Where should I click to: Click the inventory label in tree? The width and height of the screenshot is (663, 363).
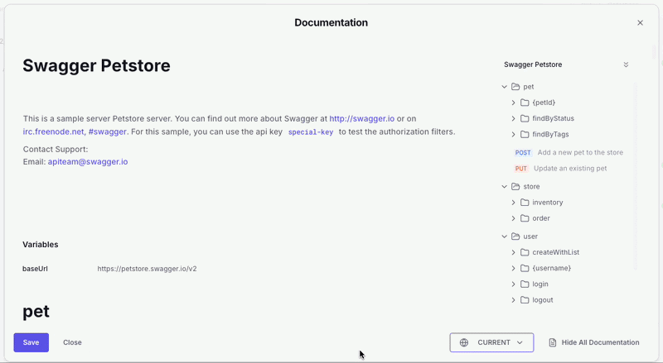[x=548, y=203]
